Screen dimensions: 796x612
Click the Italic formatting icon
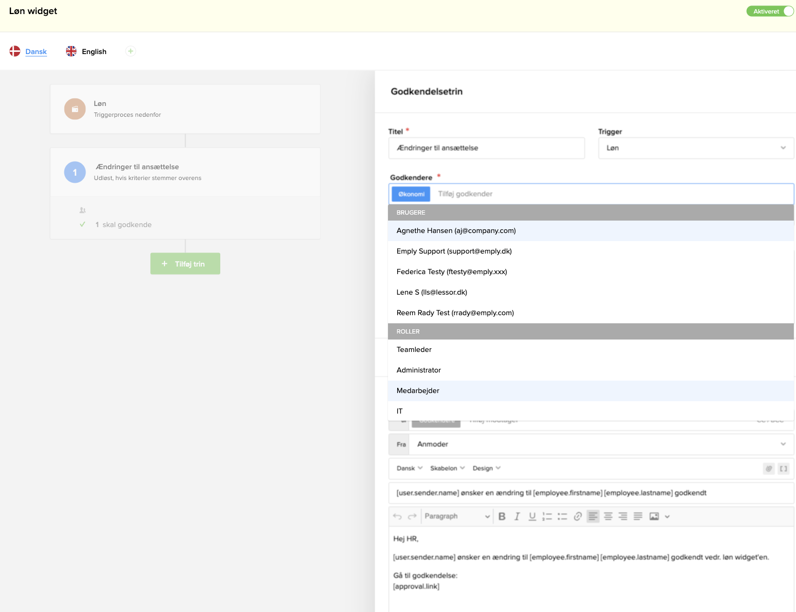click(x=517, y=516)
